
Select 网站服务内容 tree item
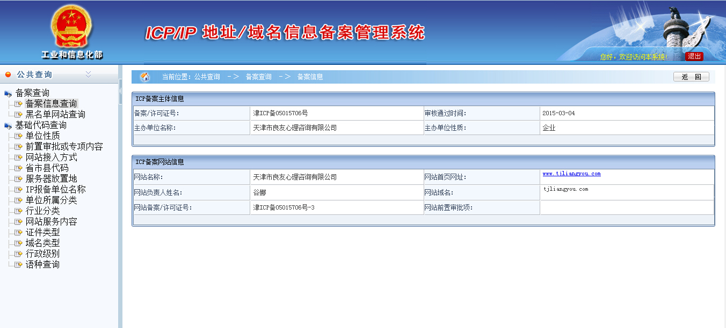(x=51, y=221)
